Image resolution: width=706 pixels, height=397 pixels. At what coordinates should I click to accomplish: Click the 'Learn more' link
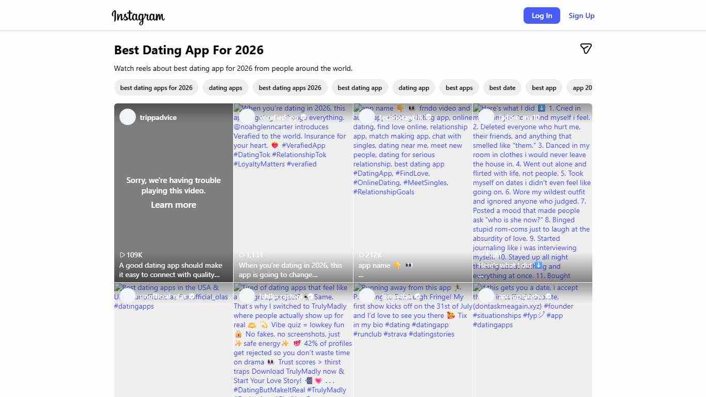tap(173, 205)
